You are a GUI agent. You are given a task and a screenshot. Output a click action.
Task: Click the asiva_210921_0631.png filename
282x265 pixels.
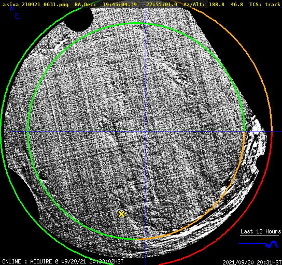point(35,4)
